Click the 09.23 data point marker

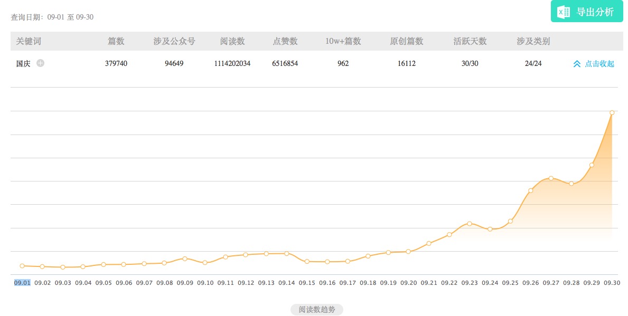(470, 224)
